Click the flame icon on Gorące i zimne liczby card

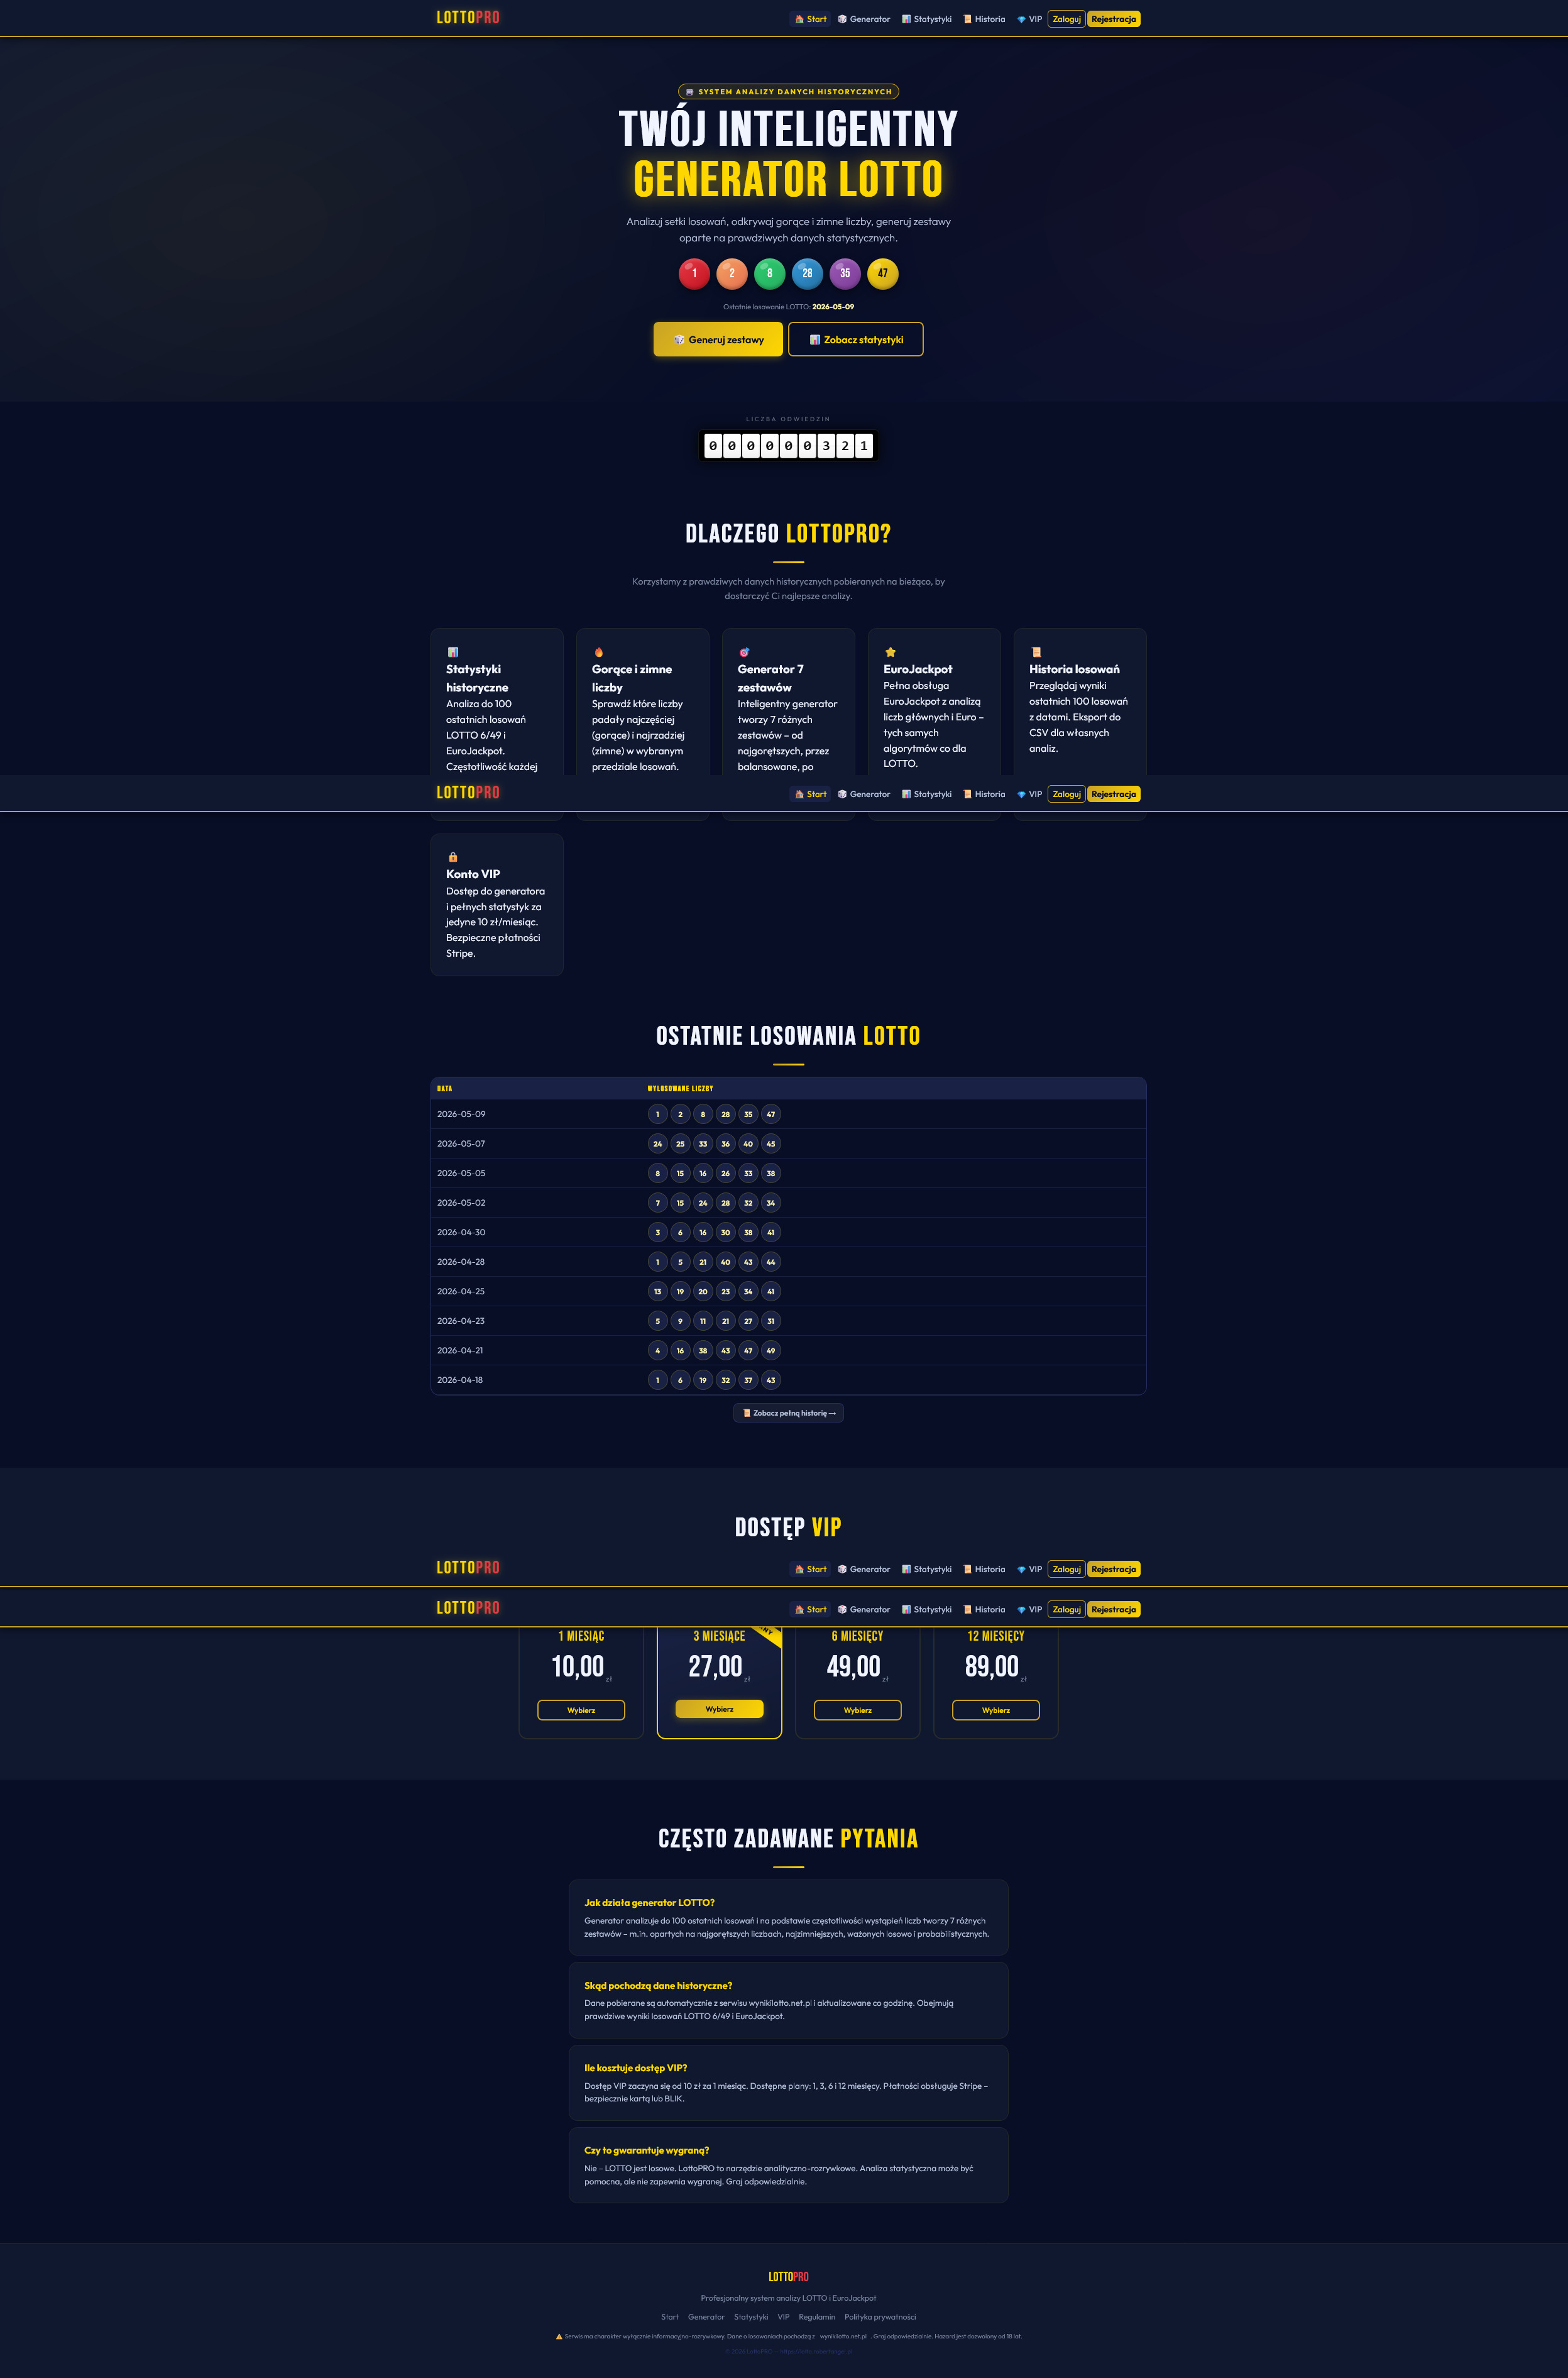[x=598, y=652]
